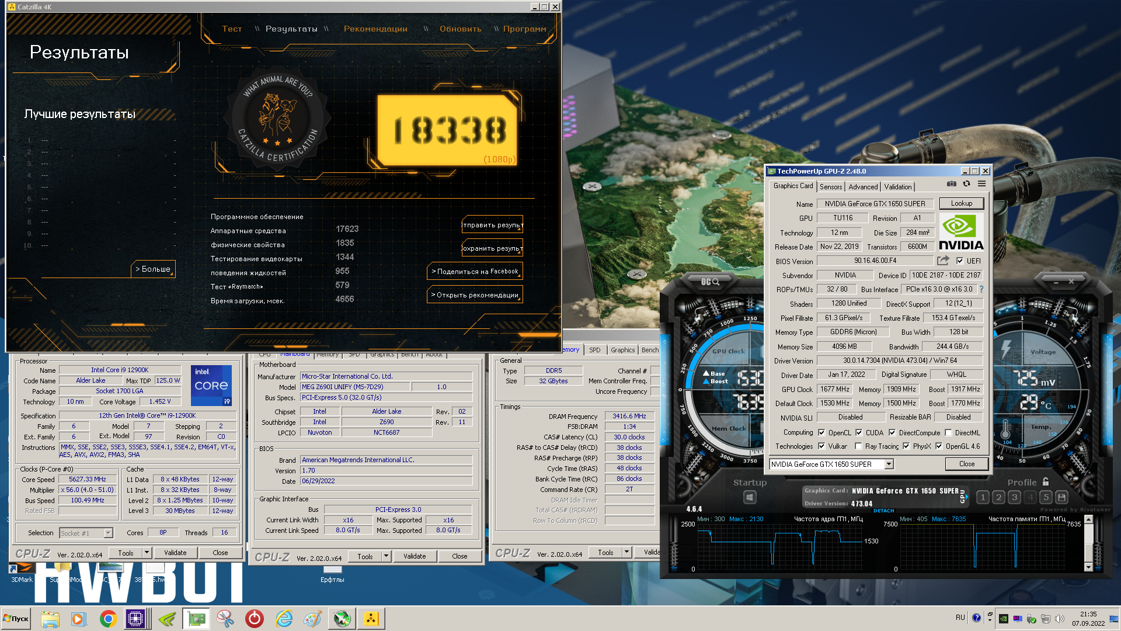Switch to CPU-Z taskbar icon
The image size is (1121, 631).
click(x=136, y=619)
